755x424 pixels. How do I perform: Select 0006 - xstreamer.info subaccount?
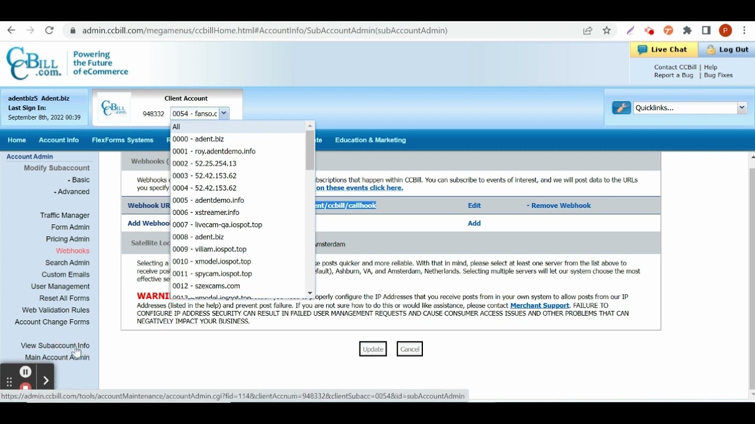(238, 213)
